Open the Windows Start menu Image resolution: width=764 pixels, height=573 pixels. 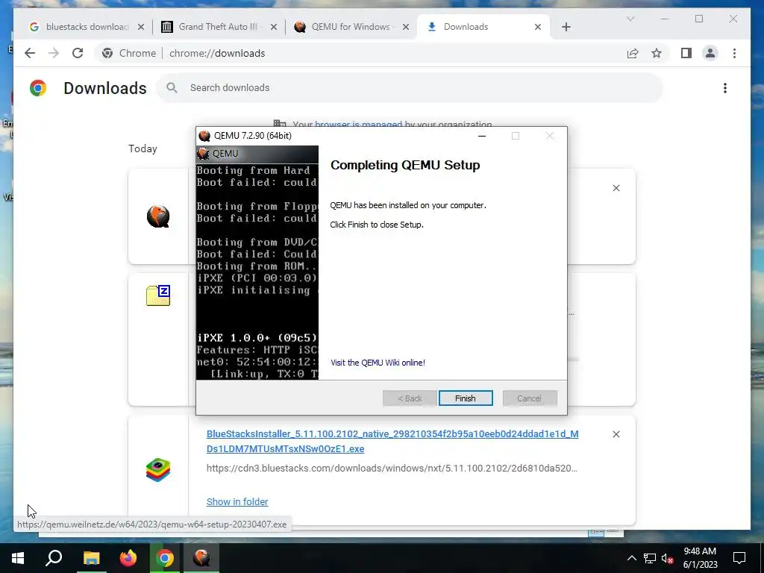[x=18, y=558]
